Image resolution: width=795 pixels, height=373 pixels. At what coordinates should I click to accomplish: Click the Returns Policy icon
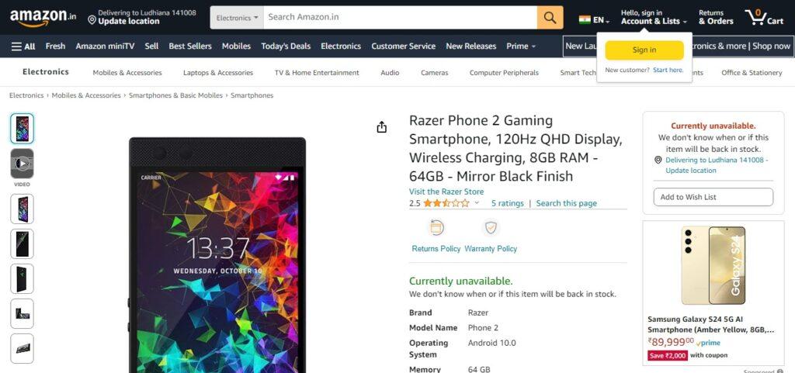coord(436,228)
